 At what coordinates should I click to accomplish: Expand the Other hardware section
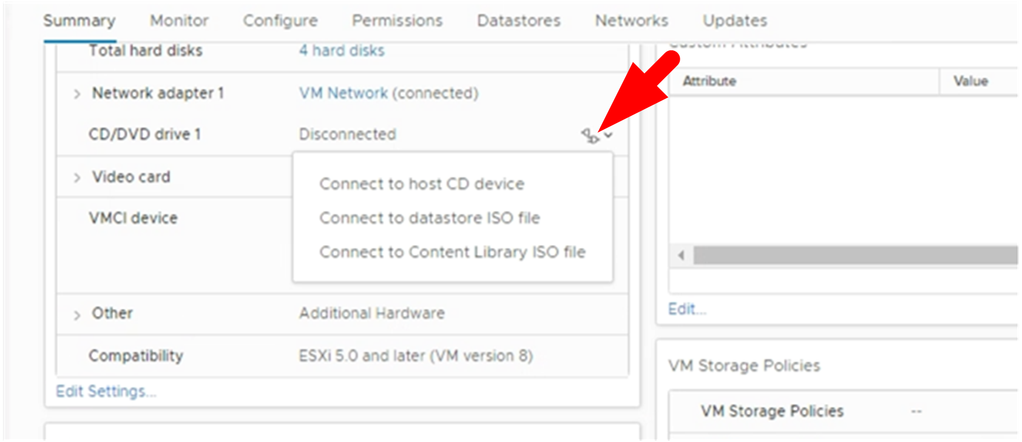pos(78,314)
